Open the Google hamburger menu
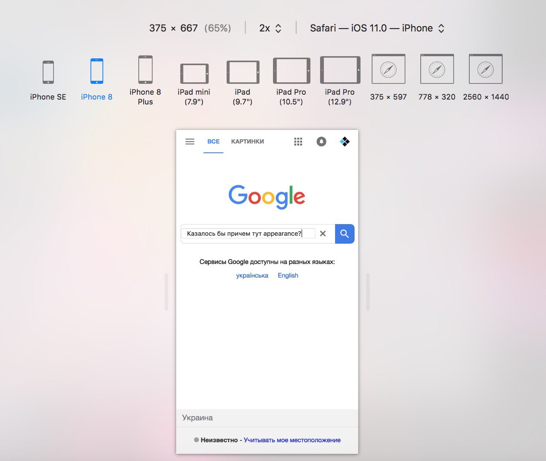 [x=190, y=141]
